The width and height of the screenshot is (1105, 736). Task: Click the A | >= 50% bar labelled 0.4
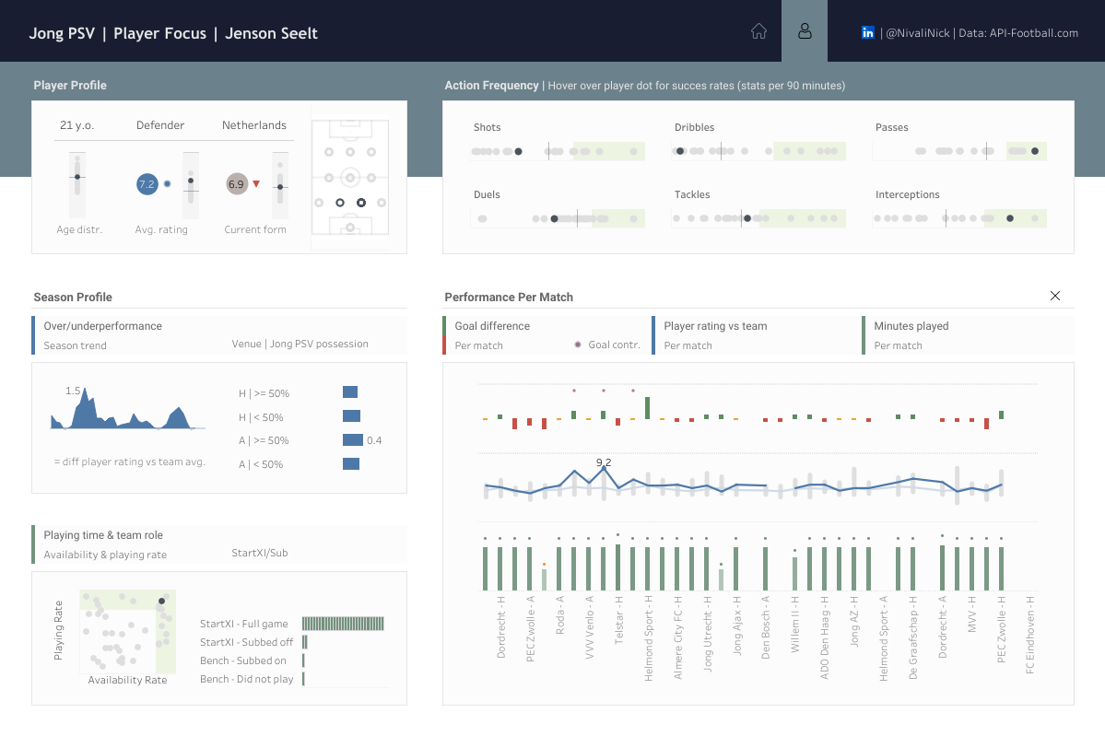tap(353, 440)
